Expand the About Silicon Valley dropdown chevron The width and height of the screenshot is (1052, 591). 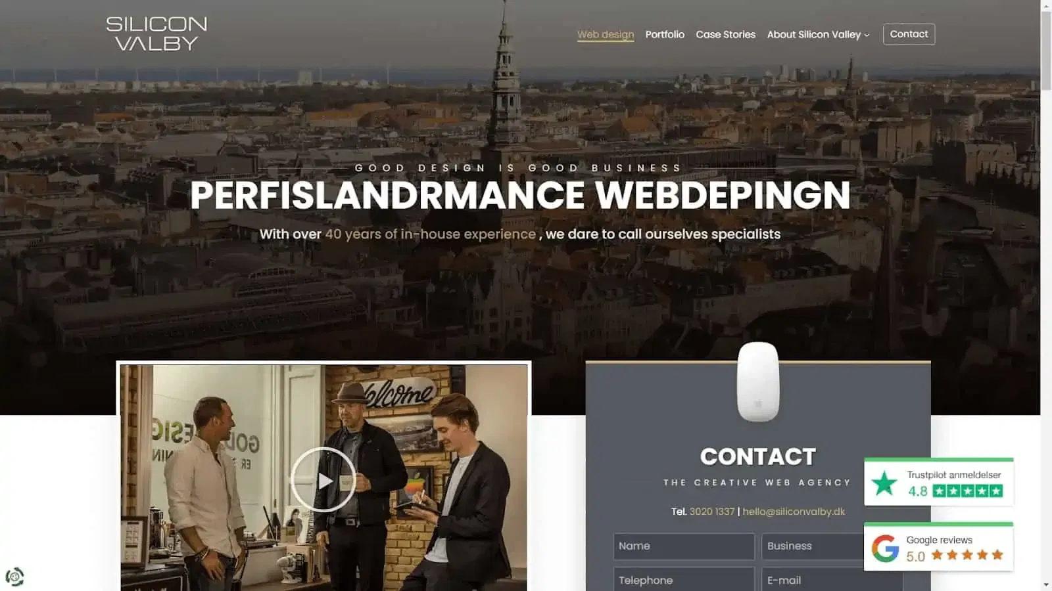click(x=867, y=35)
